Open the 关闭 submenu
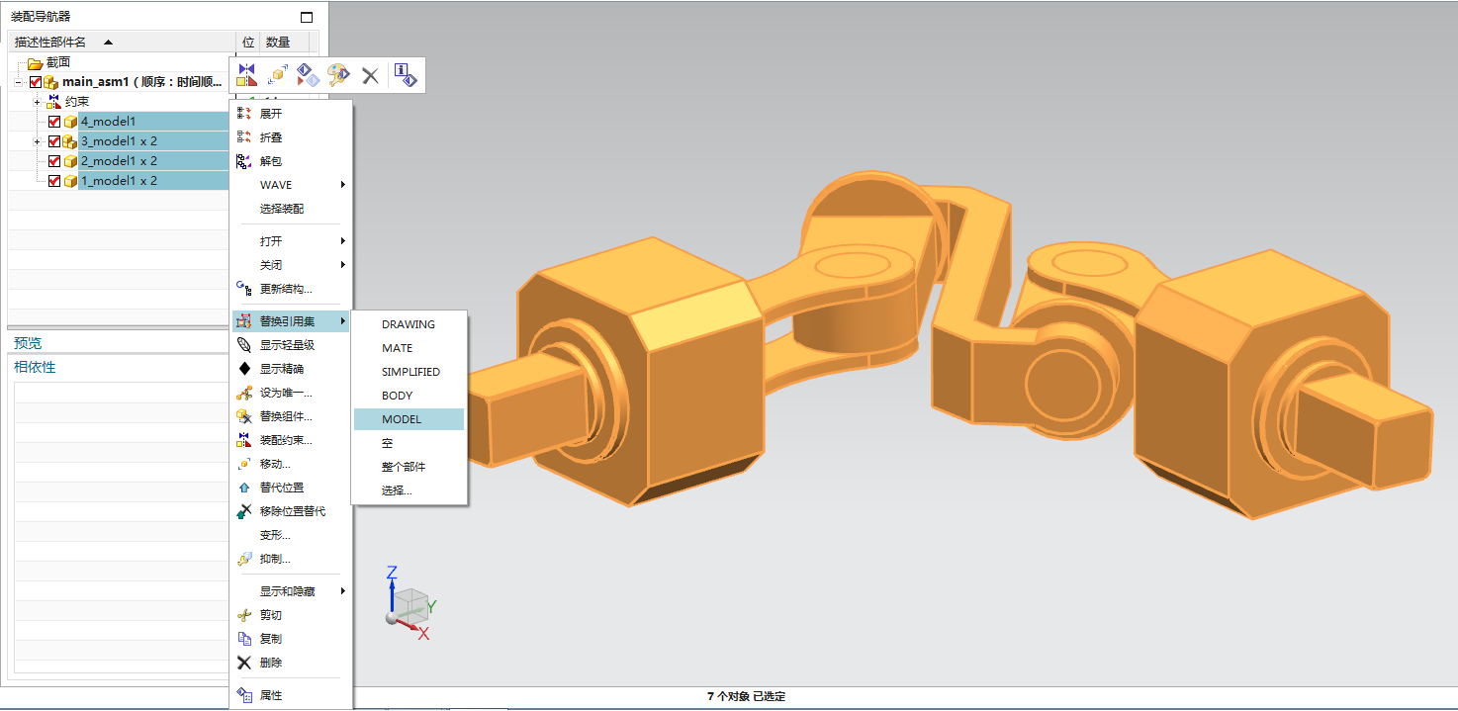The height and width of the screenshot is (711, 1458). 291,265
